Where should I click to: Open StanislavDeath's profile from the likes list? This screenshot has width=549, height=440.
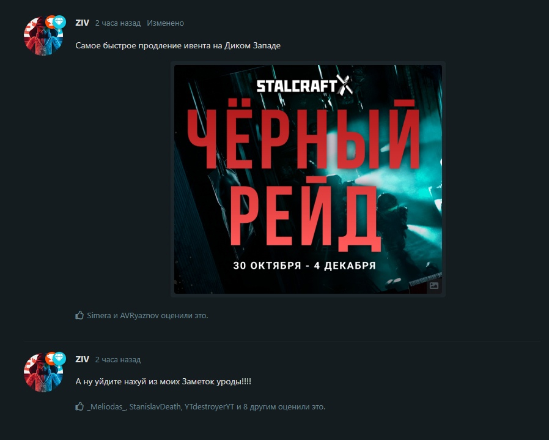coord(155,407)
